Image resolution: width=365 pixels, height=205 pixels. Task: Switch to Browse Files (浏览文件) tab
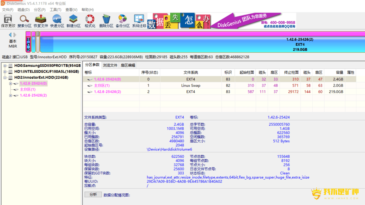point(110,66)
